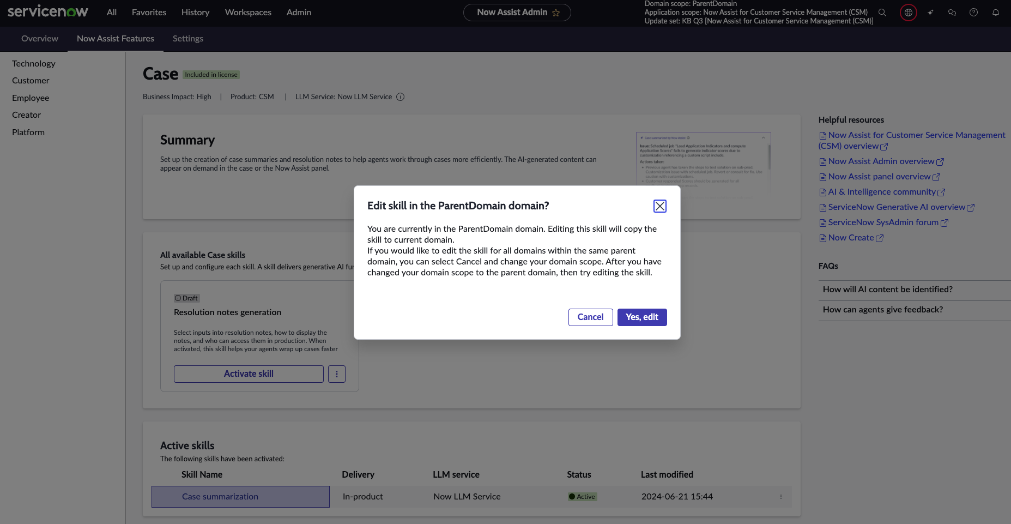
Task: Expand 'How can agents give feedback?' FAQ
Action: (915, 310)
